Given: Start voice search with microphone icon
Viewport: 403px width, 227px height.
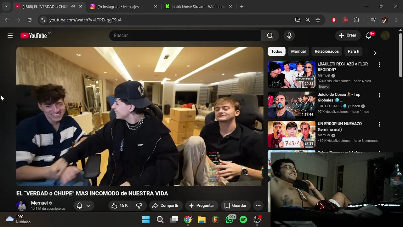Looking at the screenshot, I should point(289,36).
